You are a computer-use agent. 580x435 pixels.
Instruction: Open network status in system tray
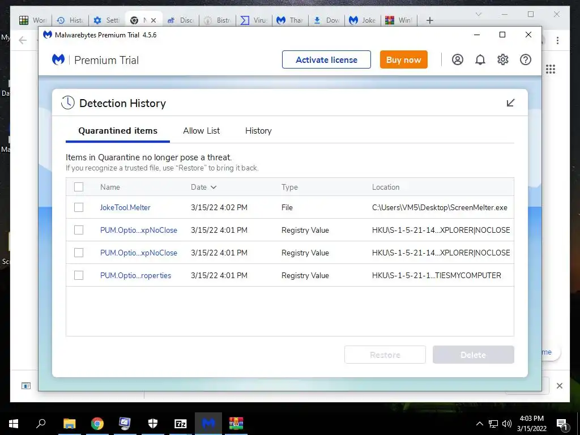coord(493,424)
